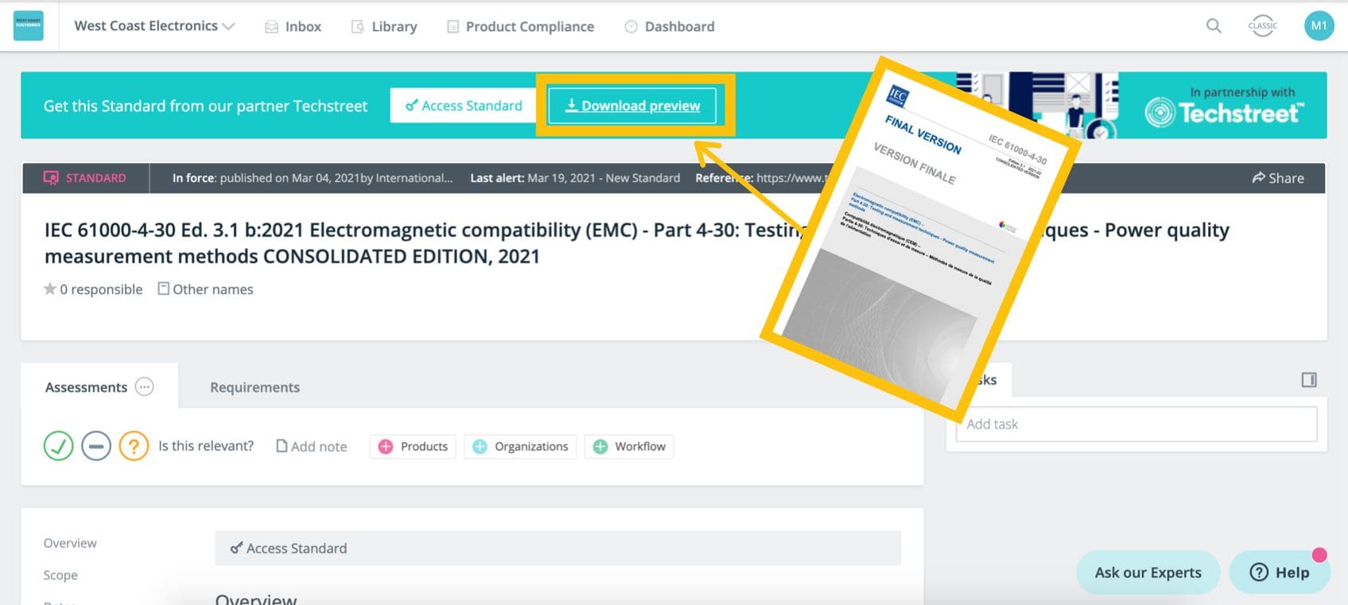Image resolution: width=1348 pixels, height=605 pixels.
Task: Select the orange question mark relevance option
Action: pos(134,446)
